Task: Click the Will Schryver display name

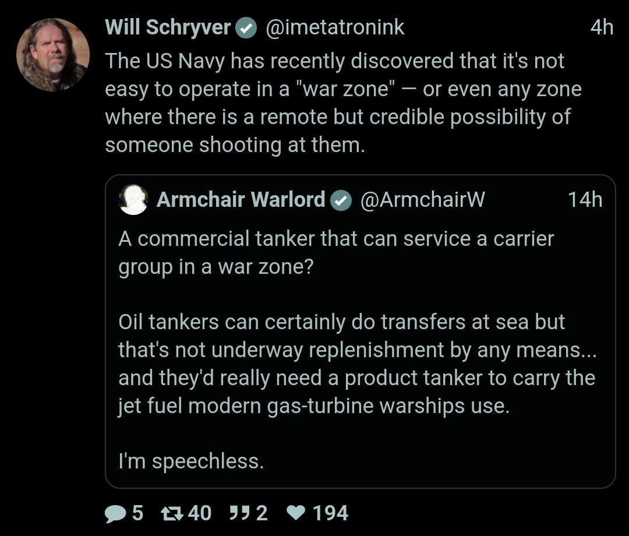Action: click(168, 27)
